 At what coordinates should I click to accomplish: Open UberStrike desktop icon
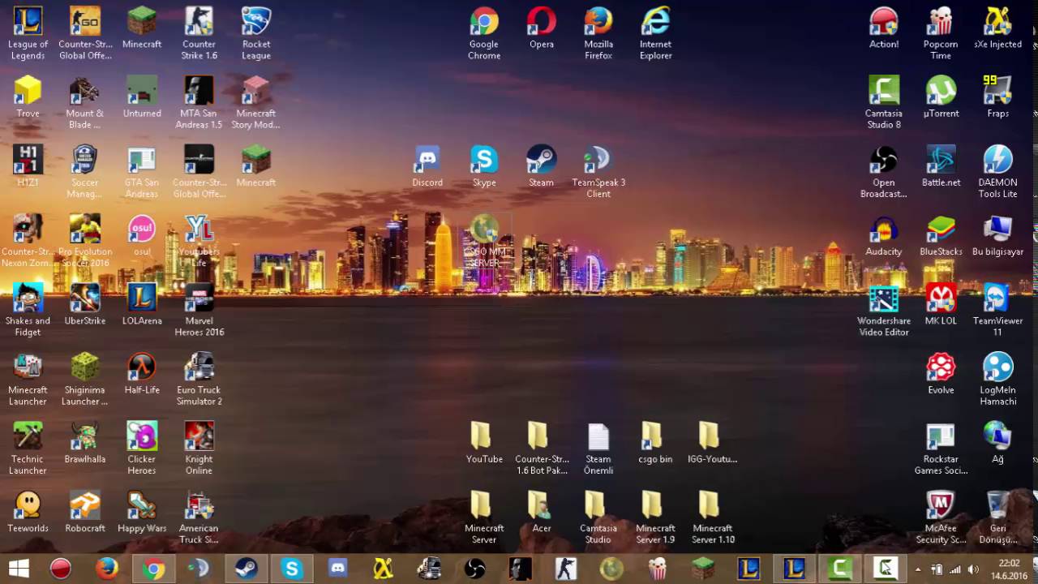point(84,303)
